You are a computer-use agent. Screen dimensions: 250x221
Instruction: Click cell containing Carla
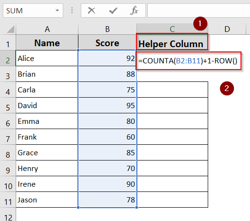(47, 90)
